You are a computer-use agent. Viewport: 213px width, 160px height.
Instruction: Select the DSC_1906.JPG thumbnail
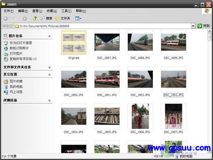click(140, 116)
